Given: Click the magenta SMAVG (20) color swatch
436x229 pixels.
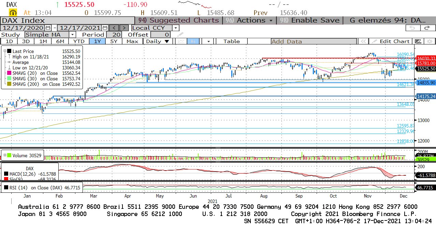Looking at the screenshot, I should (x=10, y=73).
